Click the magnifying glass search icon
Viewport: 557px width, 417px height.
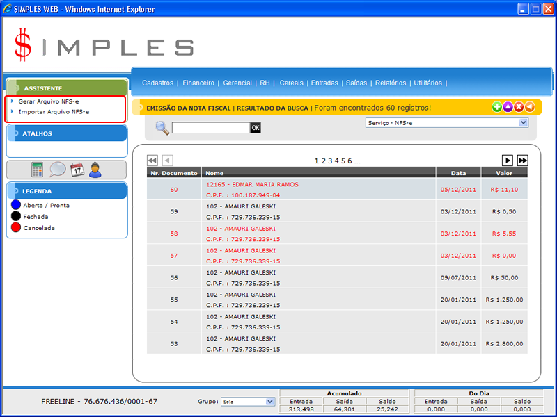coord(162,127)
